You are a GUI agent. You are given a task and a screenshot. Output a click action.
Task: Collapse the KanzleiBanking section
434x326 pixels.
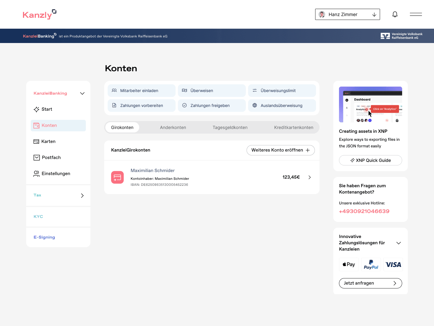(82, 93)
